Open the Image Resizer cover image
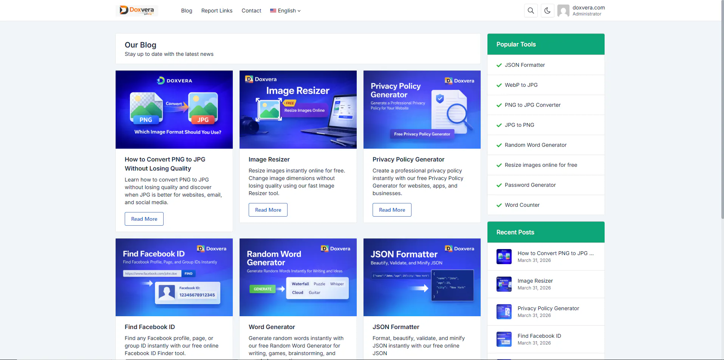The image size is (724, 360). 298,109
